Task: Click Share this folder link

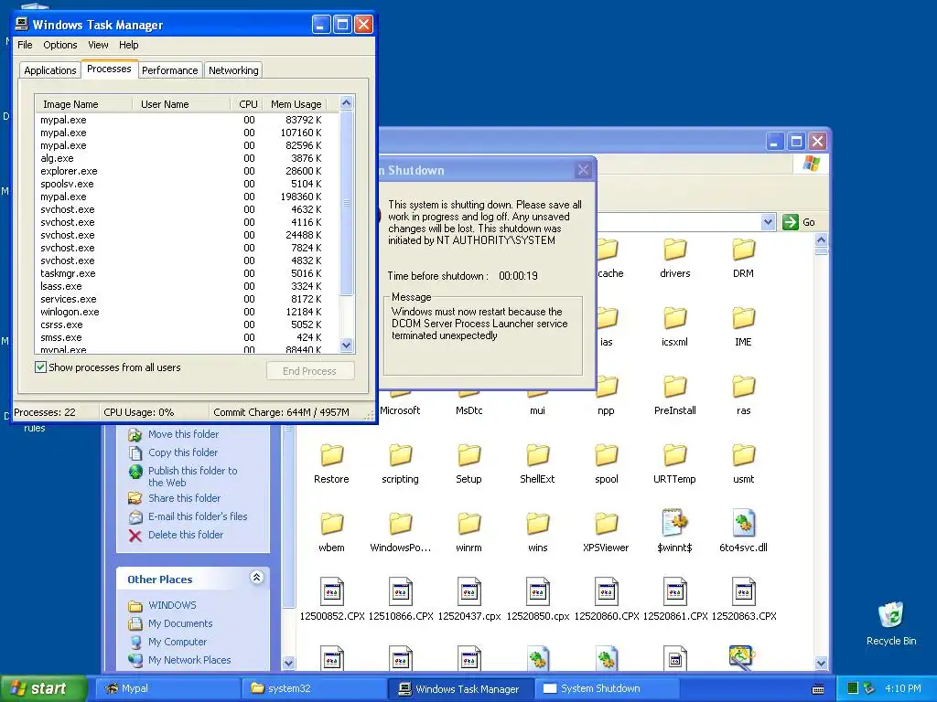Action: pyautogui.click(x=184, y=498)
